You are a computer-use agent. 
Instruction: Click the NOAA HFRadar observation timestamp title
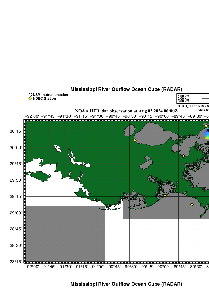126,111
